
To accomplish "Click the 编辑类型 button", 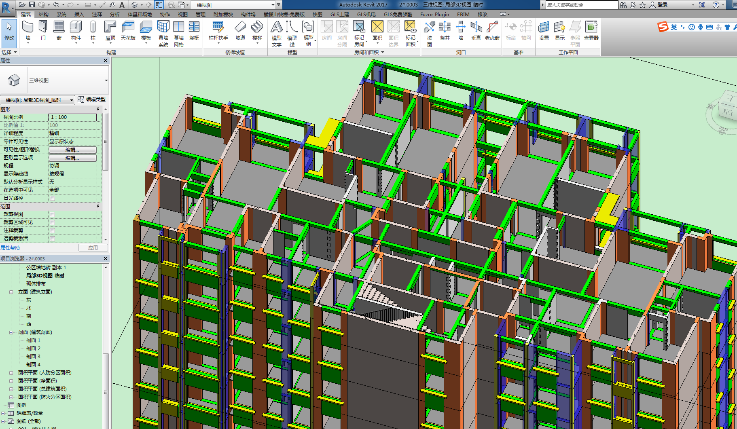I will coord(92,99).
